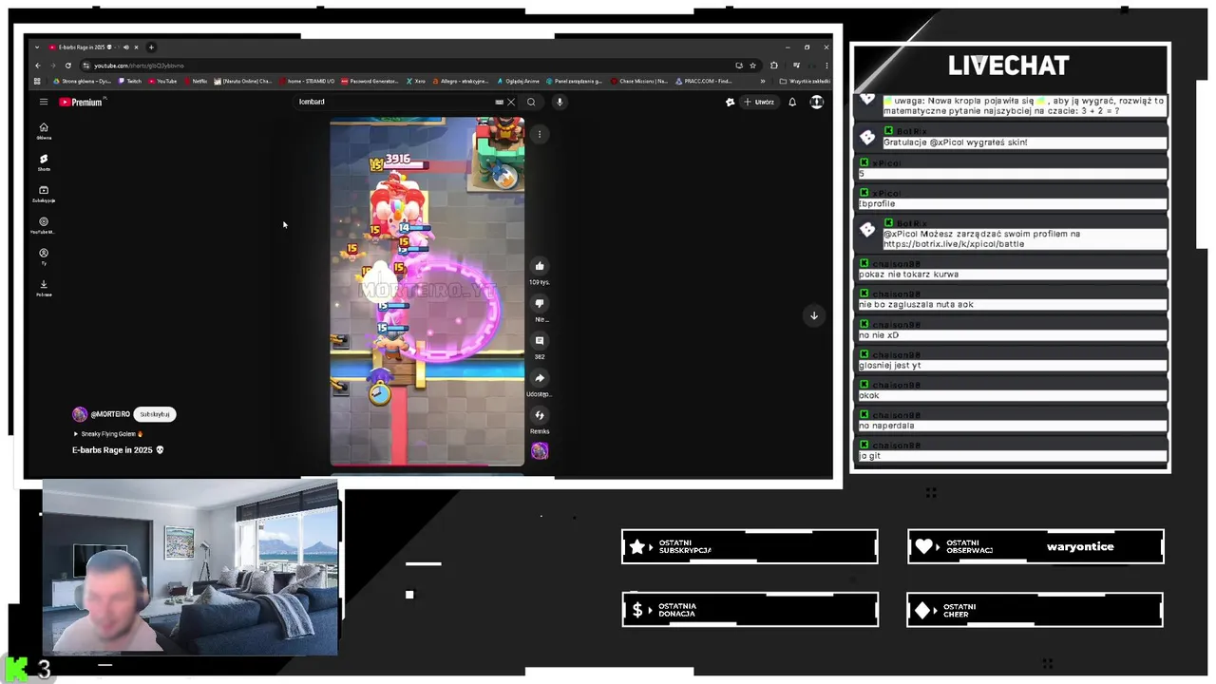Go forward in the browser
Viewport: 1216px width, 684px height.
pyautogui.click(x=52, y=66)
